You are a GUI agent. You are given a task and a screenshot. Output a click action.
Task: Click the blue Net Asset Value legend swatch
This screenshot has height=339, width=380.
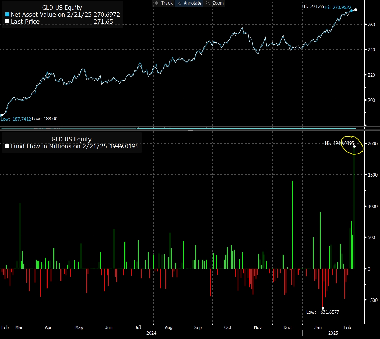point(7,15)
